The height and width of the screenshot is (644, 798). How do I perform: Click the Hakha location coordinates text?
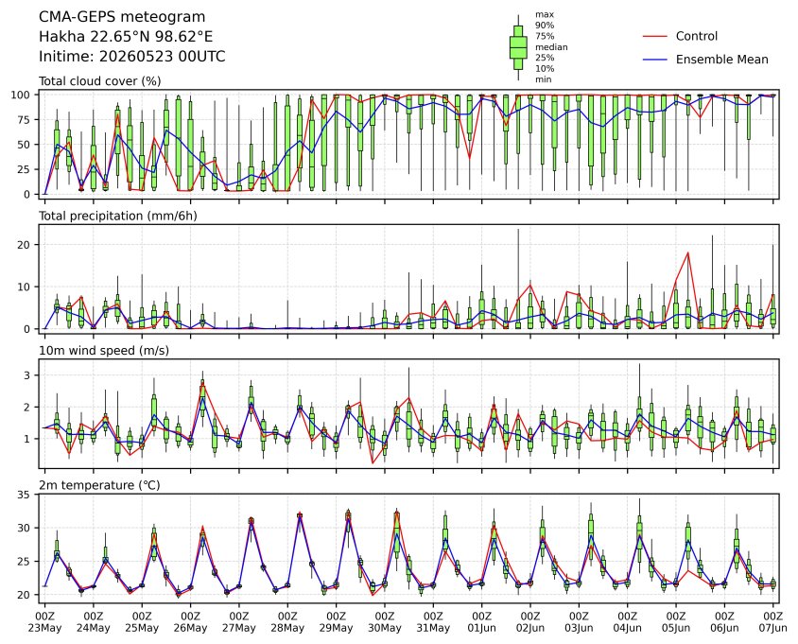(126, 37)
